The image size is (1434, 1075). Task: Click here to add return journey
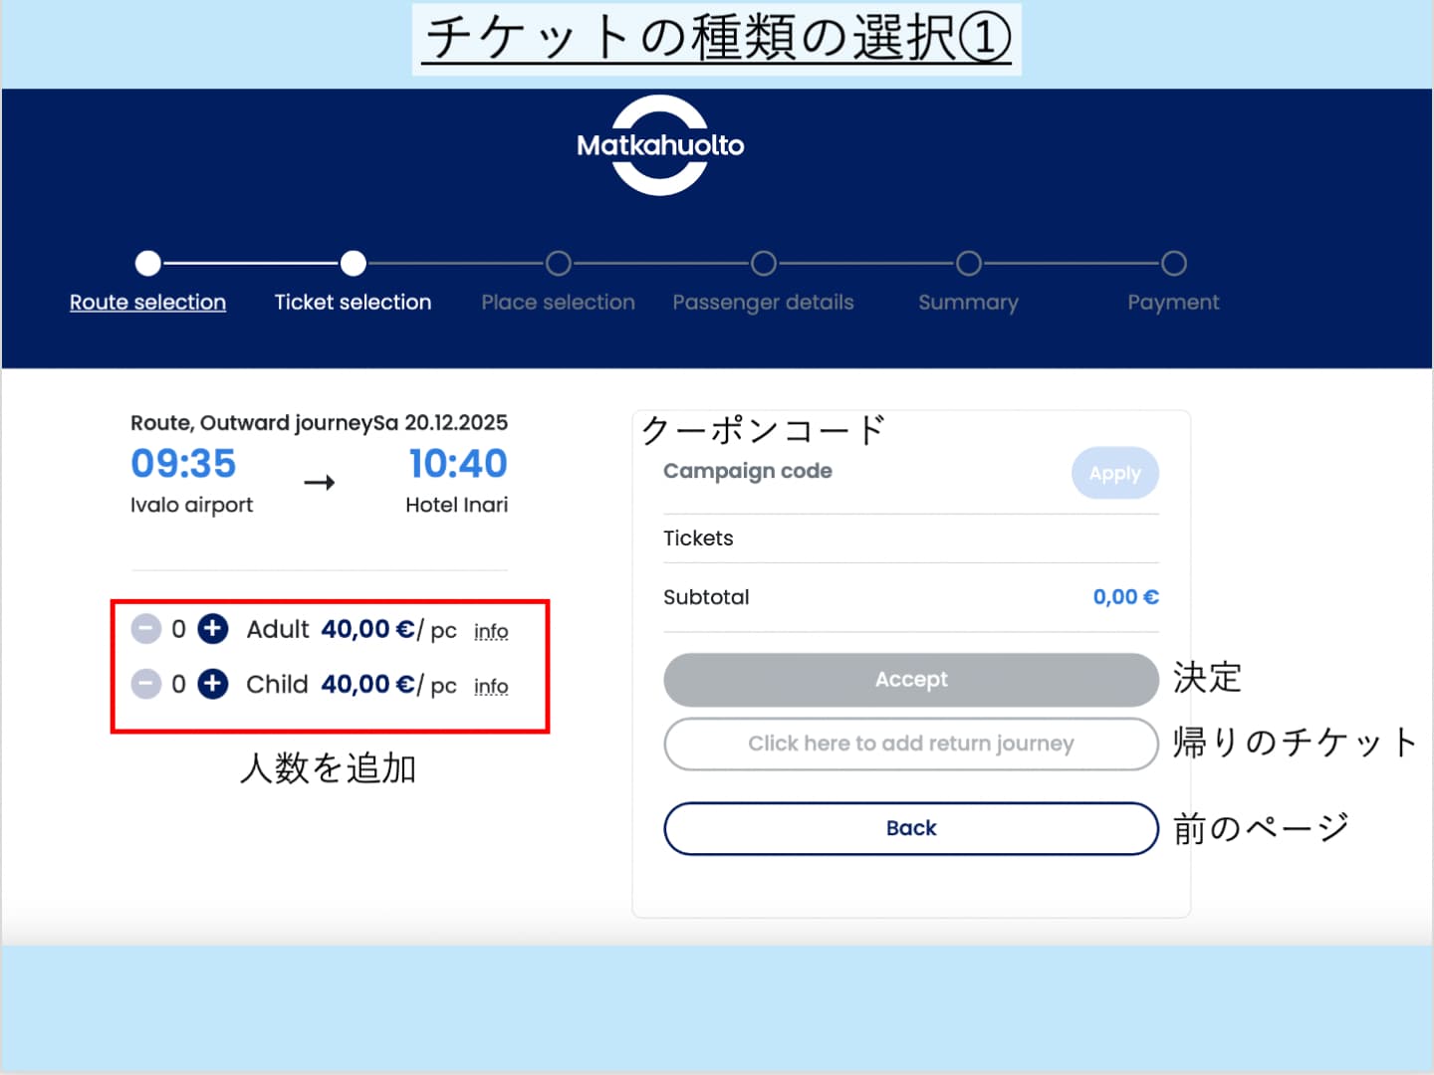pyautogui.click(x=910, y=744)
